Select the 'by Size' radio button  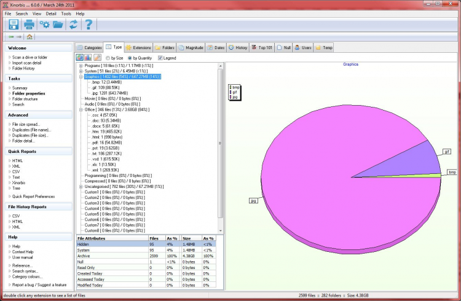(109, 58)
